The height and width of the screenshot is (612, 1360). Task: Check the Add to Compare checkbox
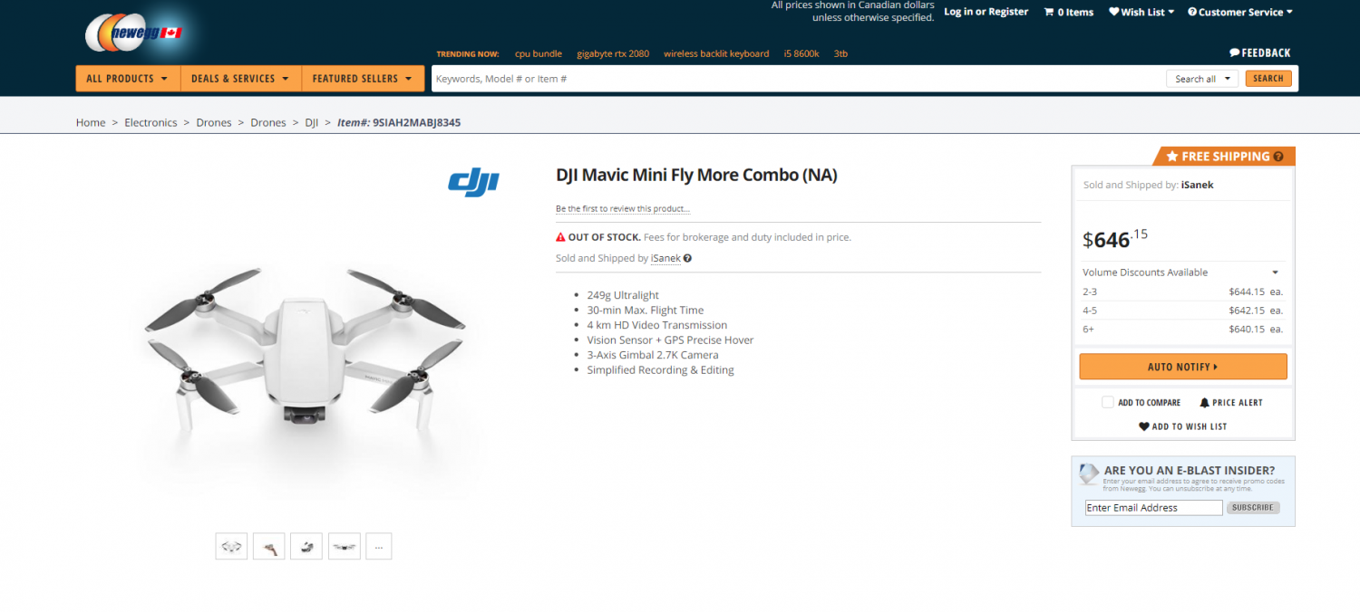pyautogui.click(x=1107, y=402)
